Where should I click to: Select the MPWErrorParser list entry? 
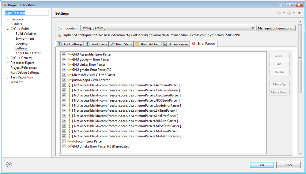point(127,126)
